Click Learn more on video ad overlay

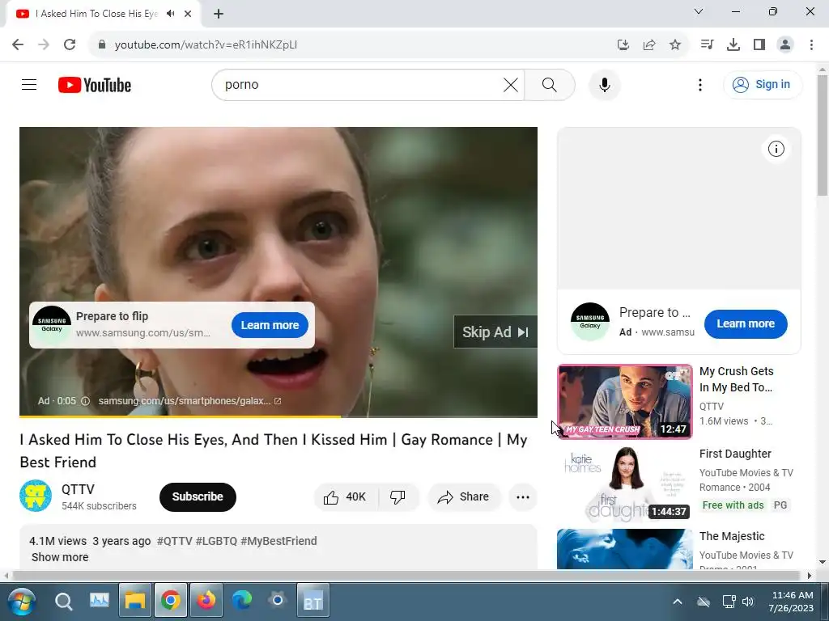[270, 325]
